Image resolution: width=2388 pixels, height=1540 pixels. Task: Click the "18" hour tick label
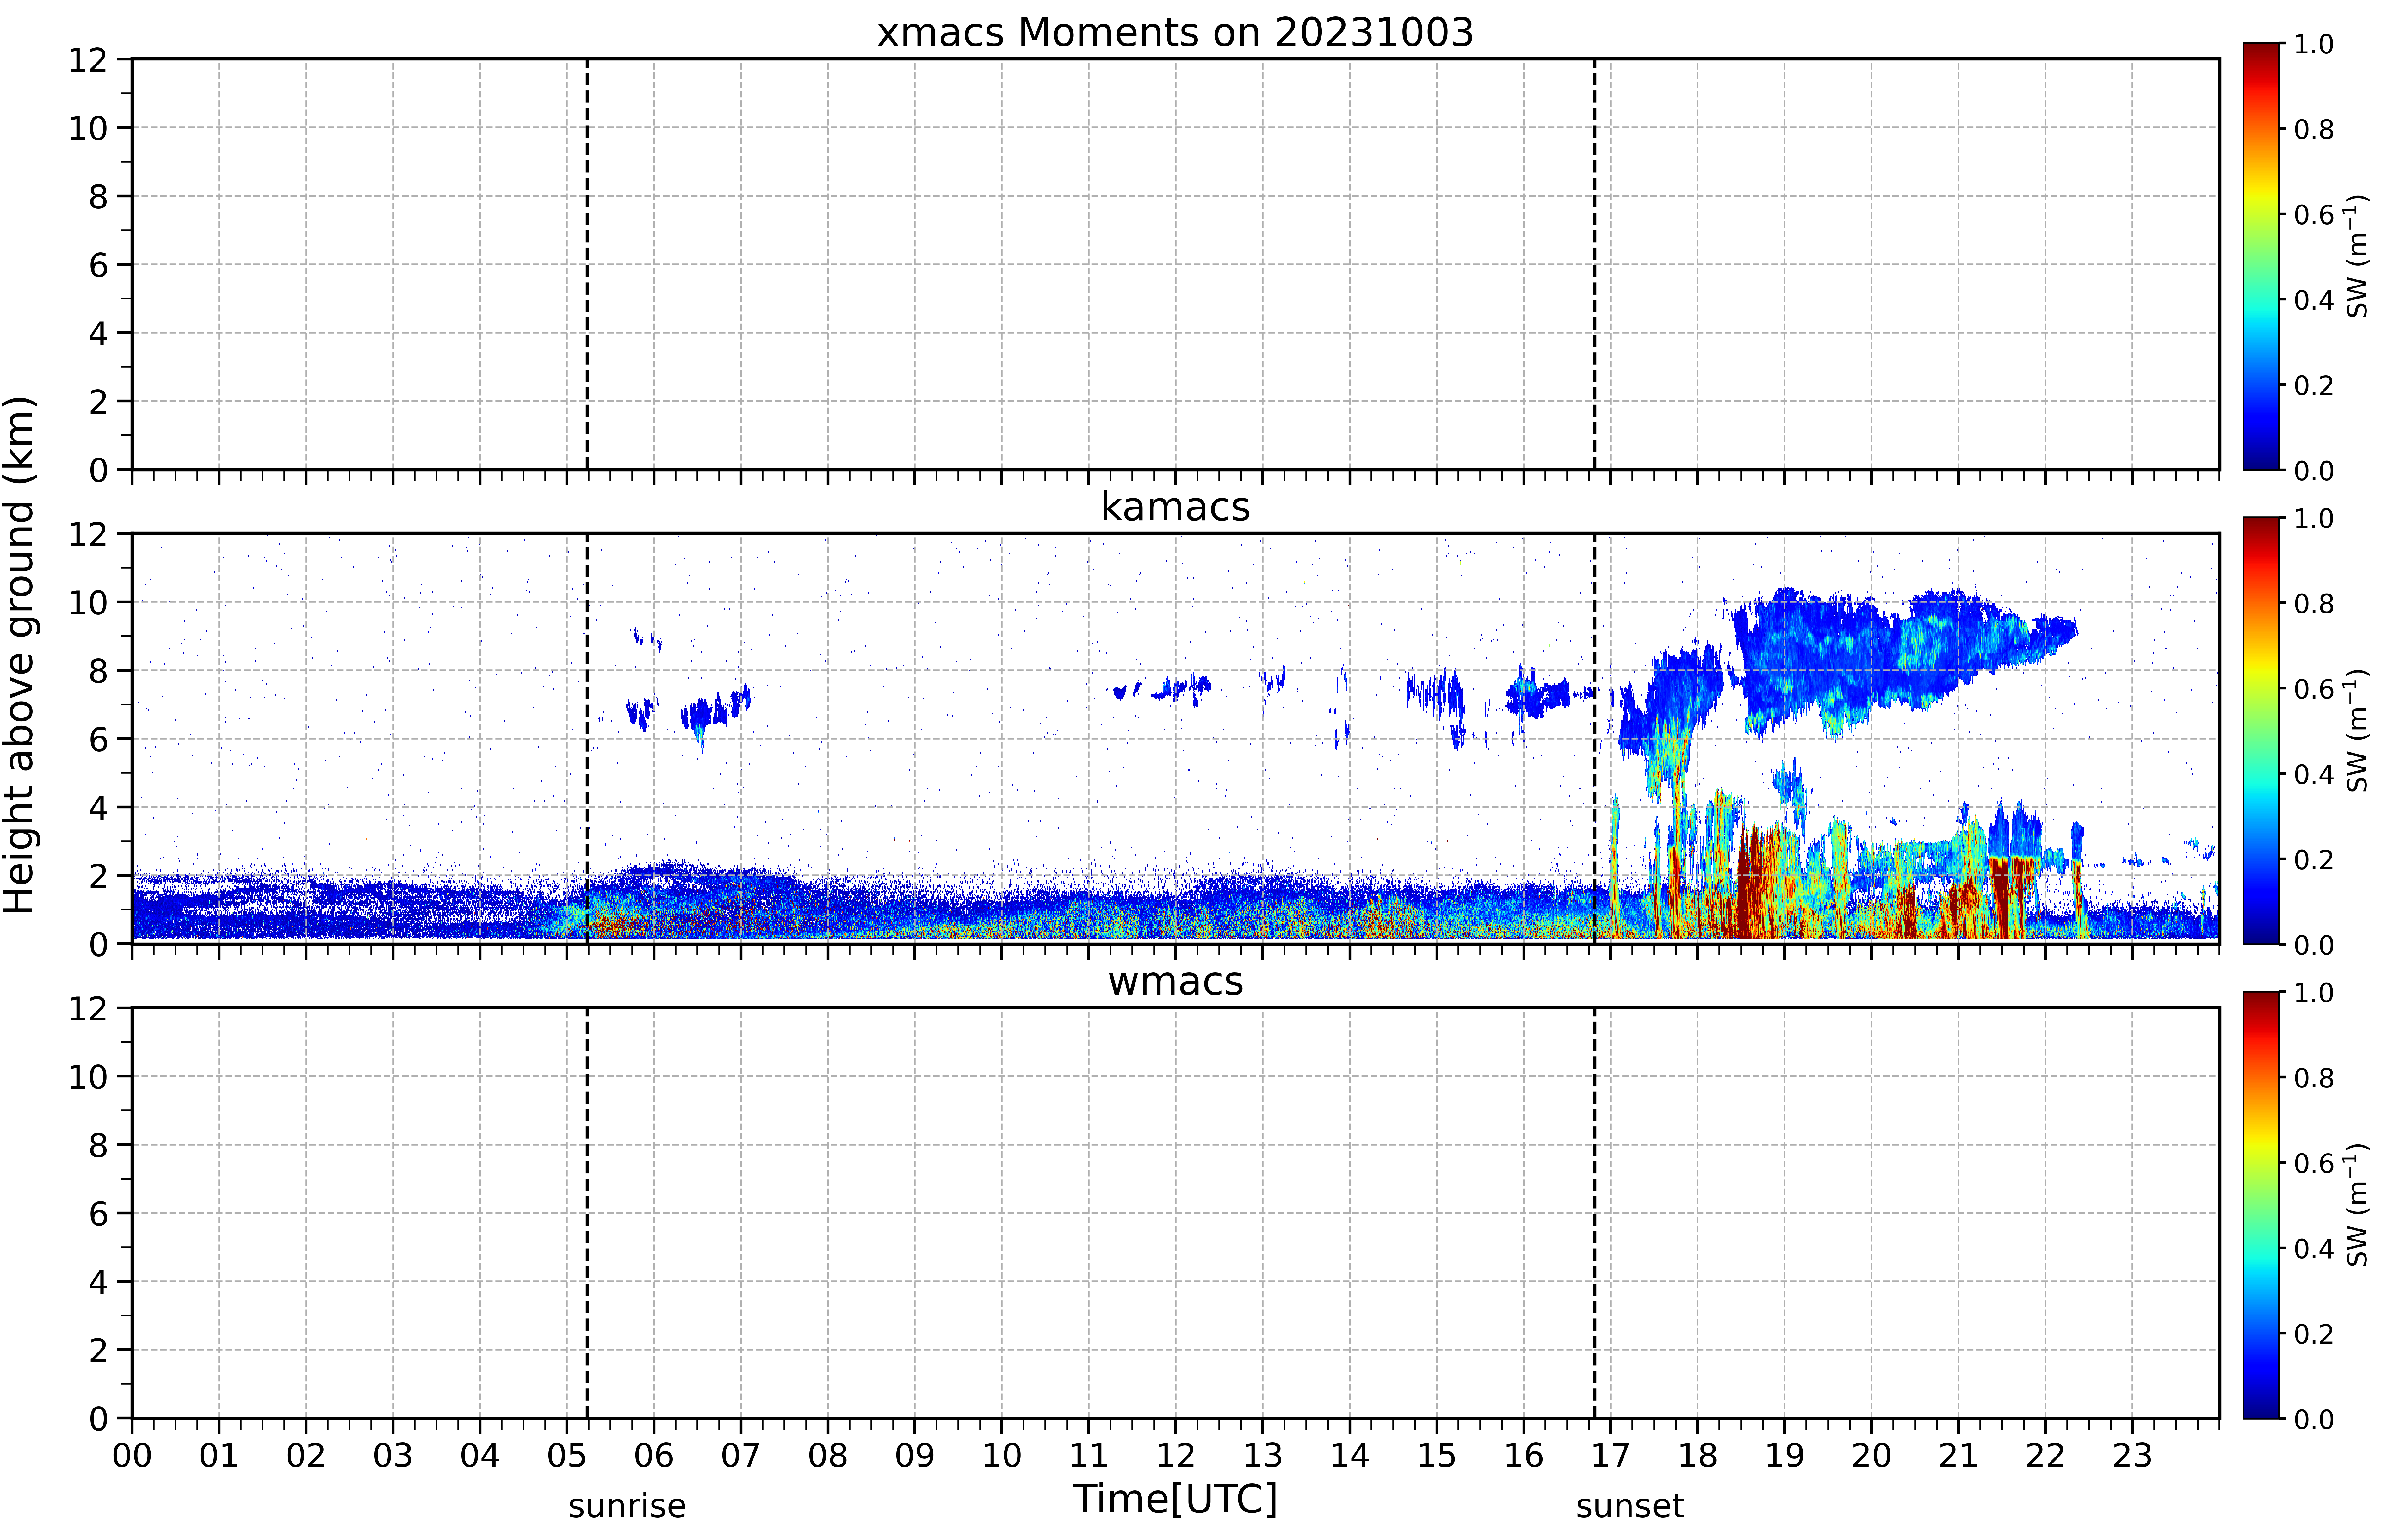pyautogui.click(x=1698, y=1456)
